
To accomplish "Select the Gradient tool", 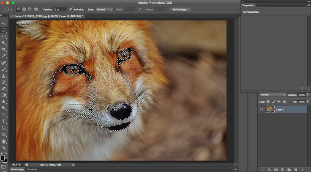I will click(3, 95).
